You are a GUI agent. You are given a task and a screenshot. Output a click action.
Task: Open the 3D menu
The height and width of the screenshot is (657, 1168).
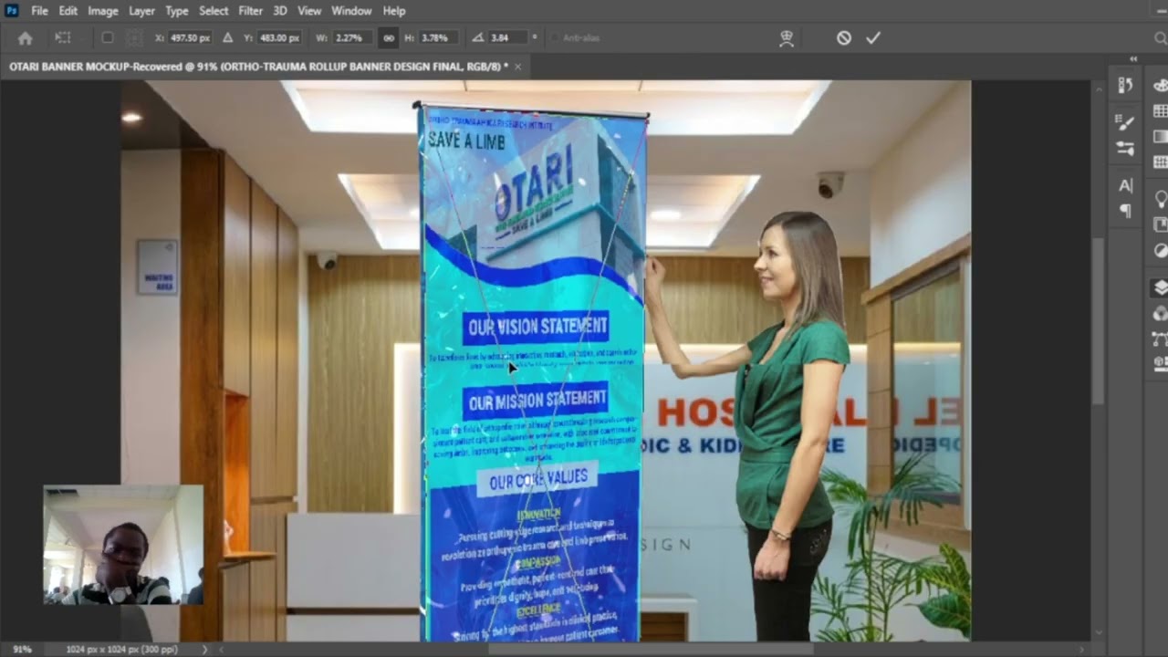(280, 11)
